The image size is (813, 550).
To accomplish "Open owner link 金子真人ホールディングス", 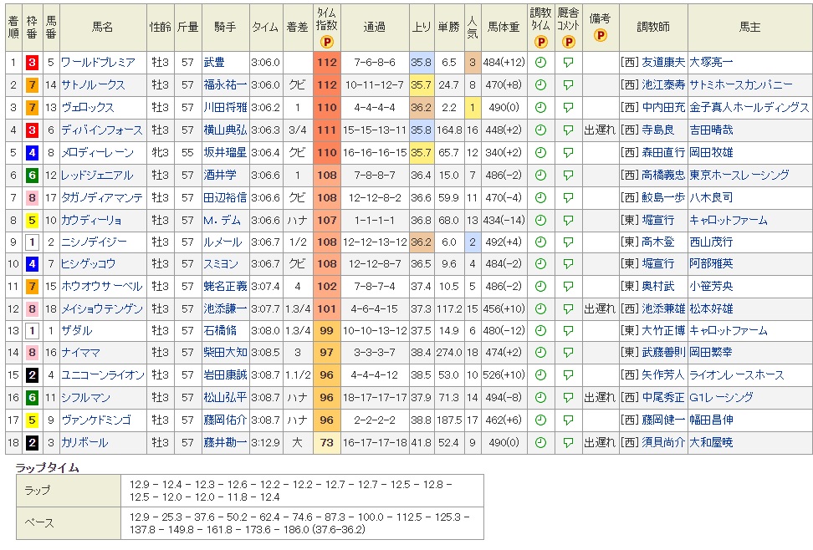I will tap(749, 107).
